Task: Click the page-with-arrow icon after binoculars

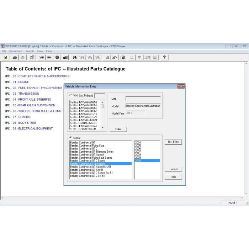Action: tap(107, 58)
